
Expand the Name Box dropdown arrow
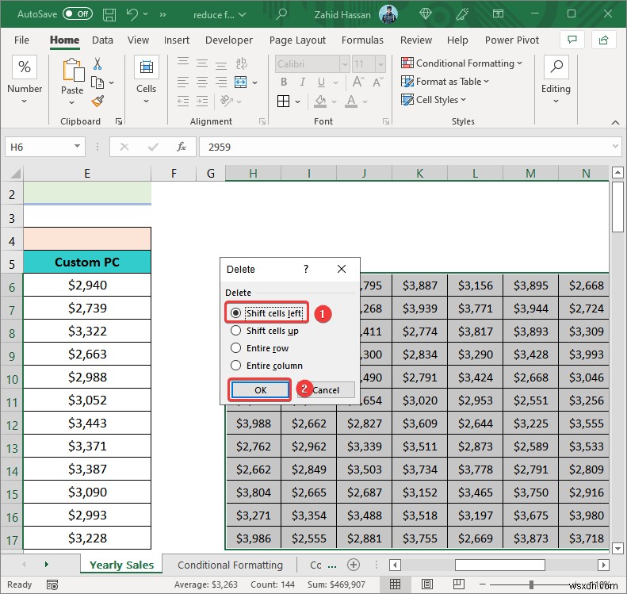[x=77, y=147]
